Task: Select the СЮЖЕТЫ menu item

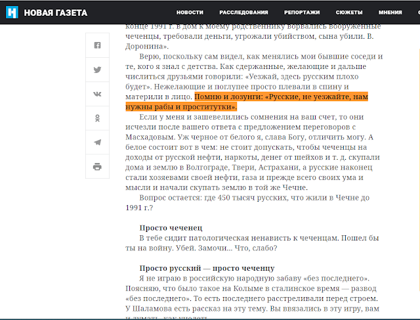Action: point(349,12)
